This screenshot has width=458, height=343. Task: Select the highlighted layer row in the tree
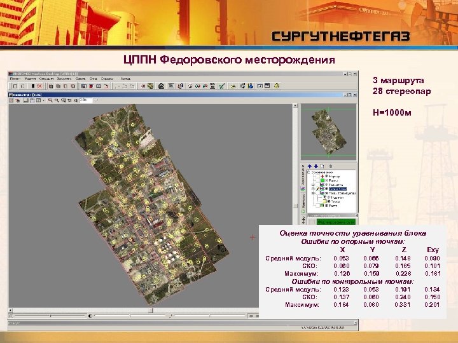coord(338,189)
